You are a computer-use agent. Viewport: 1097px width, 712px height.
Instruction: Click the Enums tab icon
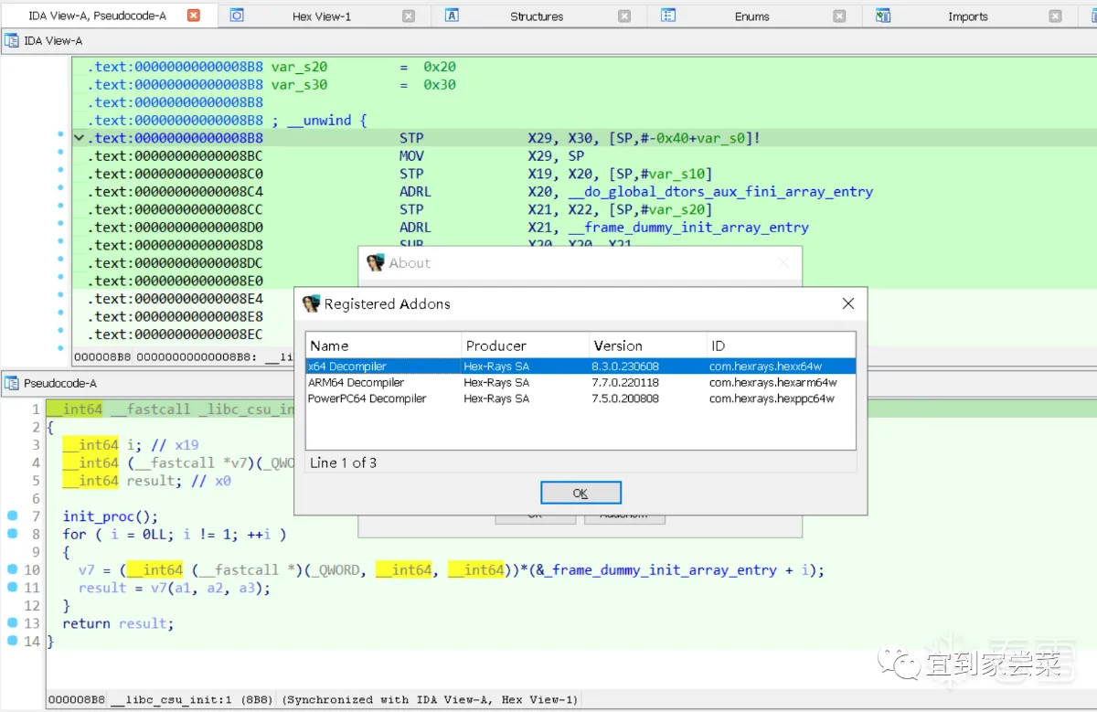pos(667,16)
